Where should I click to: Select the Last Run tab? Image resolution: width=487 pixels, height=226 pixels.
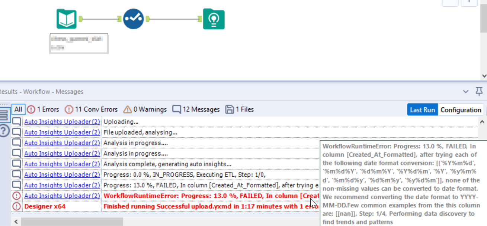click(423, 109)
